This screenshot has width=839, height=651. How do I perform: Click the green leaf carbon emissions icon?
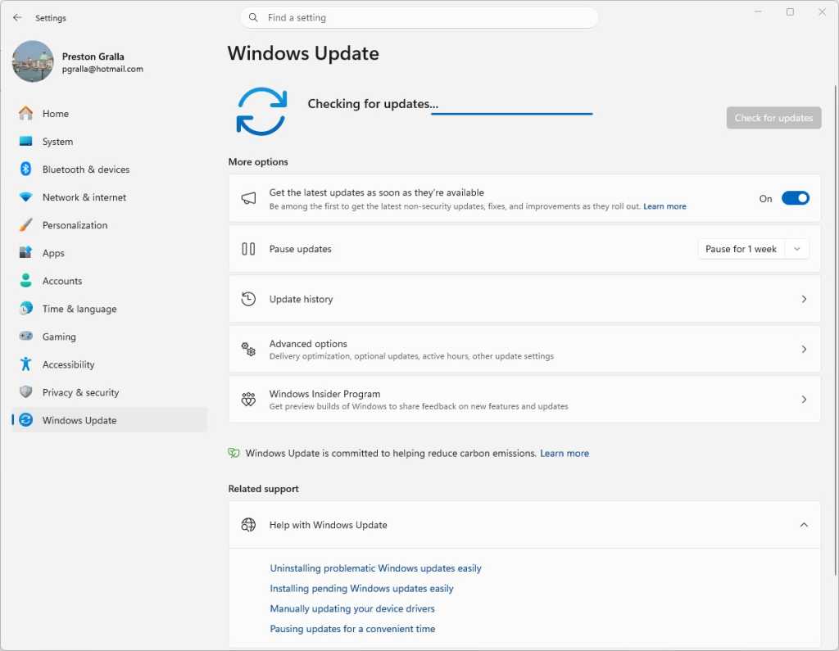coord(234,453)
